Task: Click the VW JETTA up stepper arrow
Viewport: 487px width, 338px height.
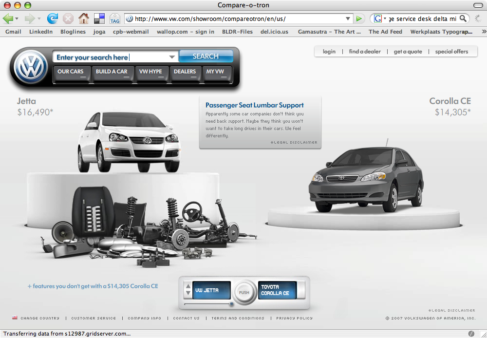Action: pyautogui.click(x=188, y=285)
